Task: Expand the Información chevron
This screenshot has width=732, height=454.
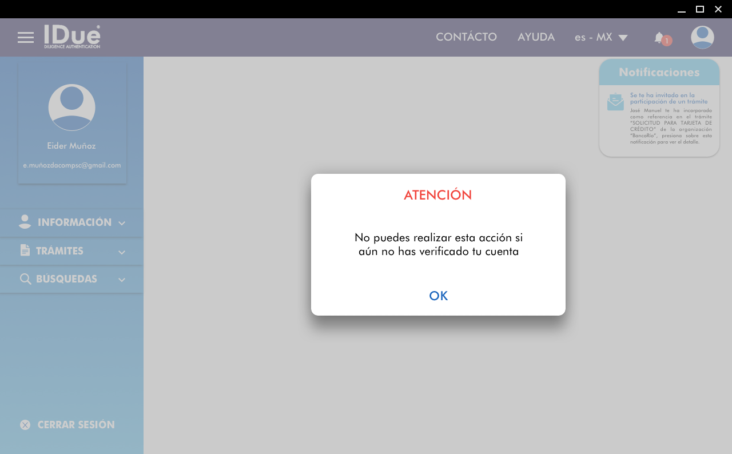Action: (x=122, y=223)
